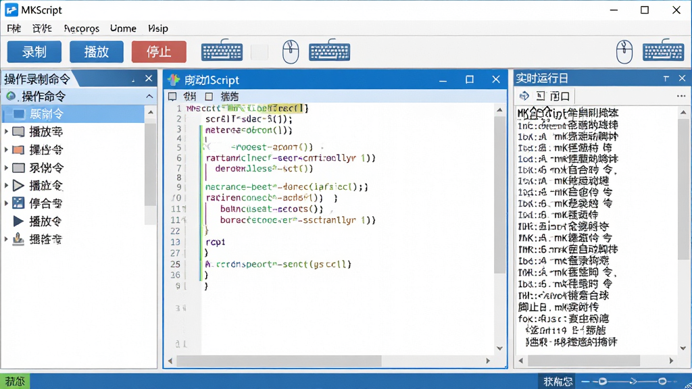This screenshot has height=389, width=692.
Task: Open the Aecoros menu
Action: 82,28
